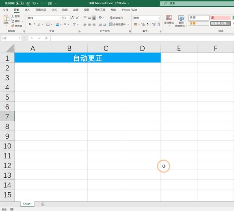Apply the 计算 (Calculation) cell style

199,23
